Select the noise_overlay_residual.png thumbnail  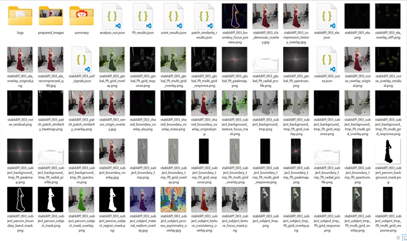tap(388, 60)
